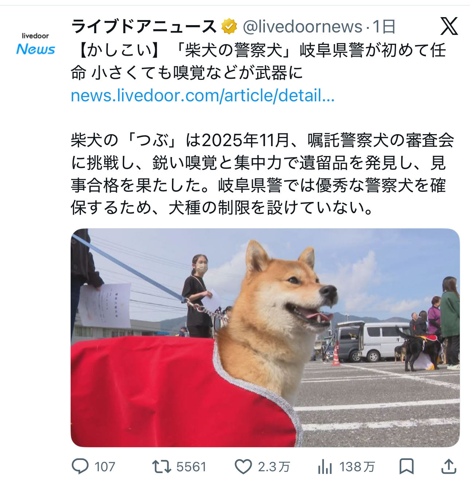Click the 5561 repost count
This screenshot has height=484, width=470.
point(191,467)
